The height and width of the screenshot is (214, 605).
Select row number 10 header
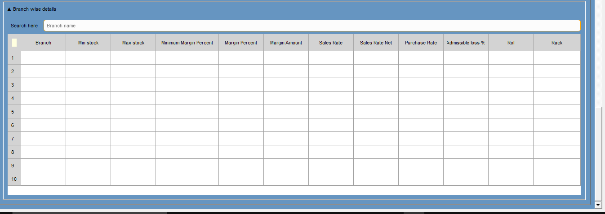pyautogui.click(x=14, y=179)
